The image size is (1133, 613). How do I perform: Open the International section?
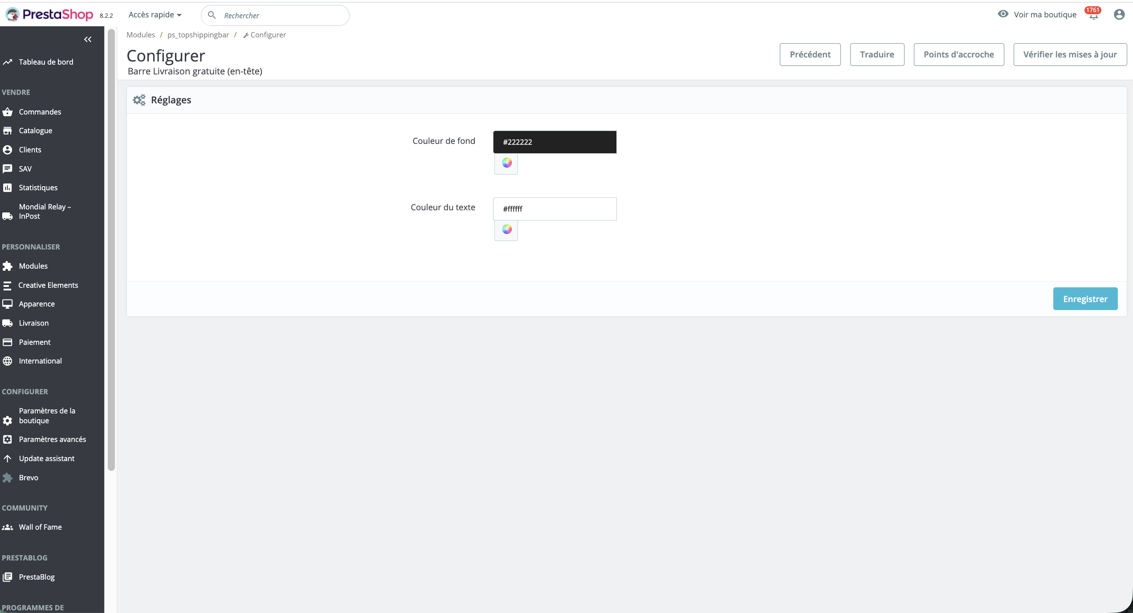(40, 361)
